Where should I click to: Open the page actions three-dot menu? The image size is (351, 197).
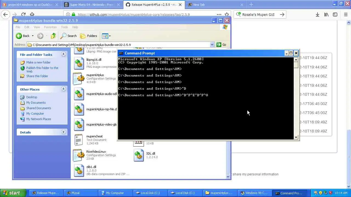pyautogui.click(x=219, y=15)
